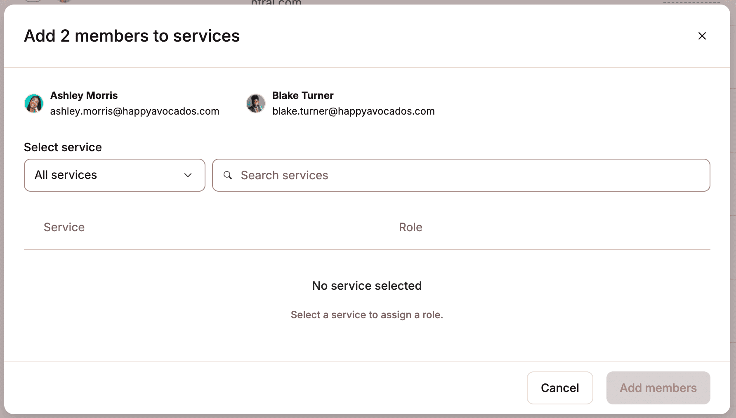736x418 pixels.
Task: Select the Role column header
Action: click(x=410, y=227)
